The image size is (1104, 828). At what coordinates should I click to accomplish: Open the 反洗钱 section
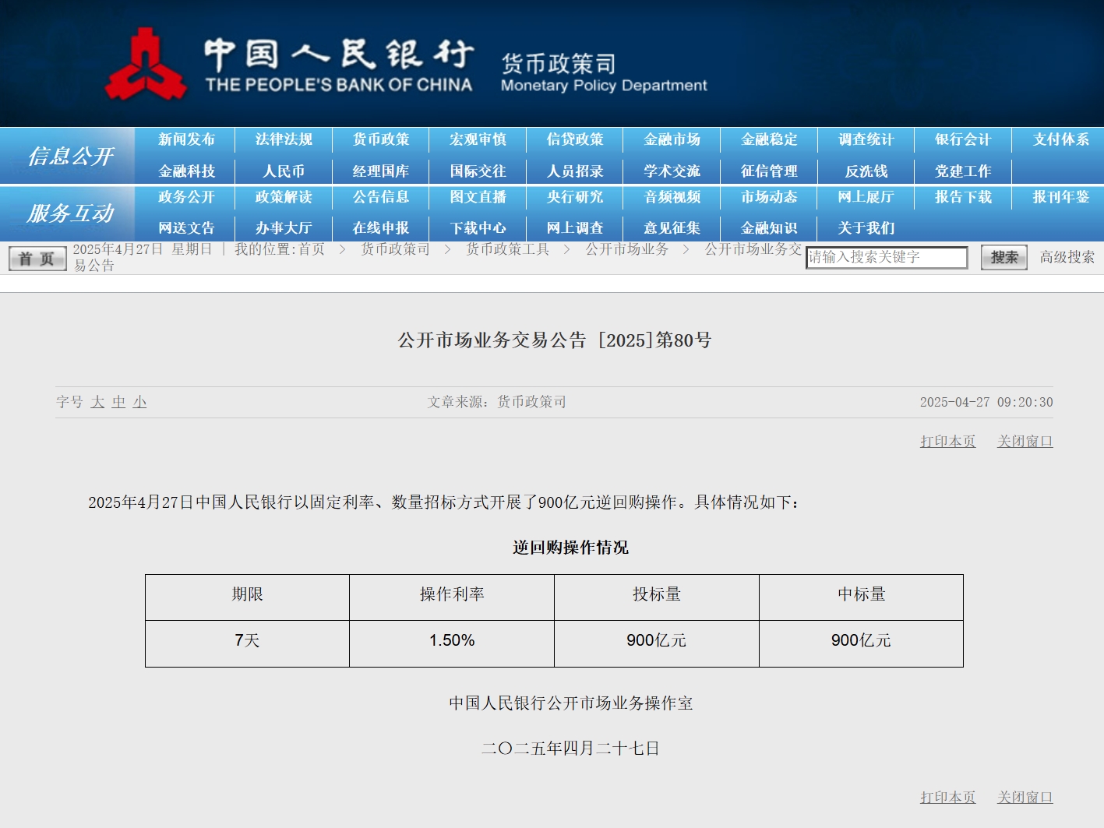tap(866, 171)
